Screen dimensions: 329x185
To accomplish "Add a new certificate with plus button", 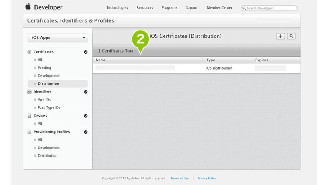I will (280, 36).
